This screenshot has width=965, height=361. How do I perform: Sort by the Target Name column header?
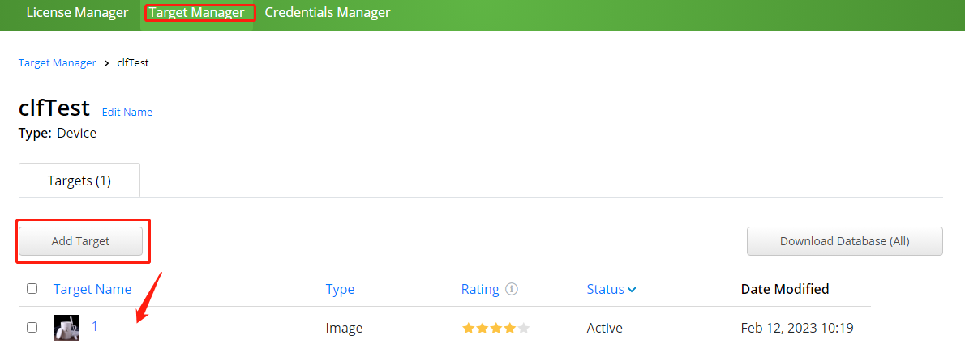click(x=92, y=289)
